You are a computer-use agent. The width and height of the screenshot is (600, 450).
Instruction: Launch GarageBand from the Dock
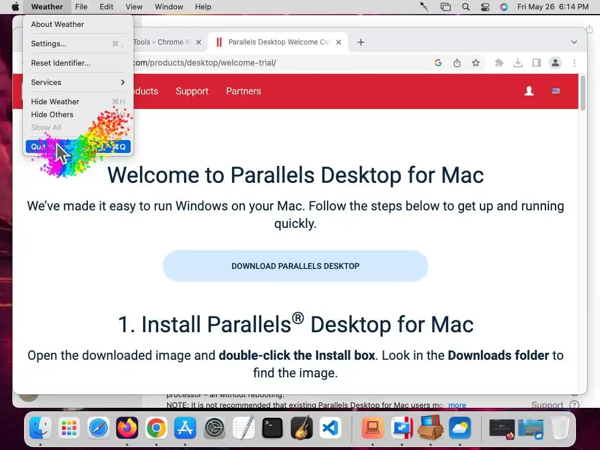pos(302,428)
